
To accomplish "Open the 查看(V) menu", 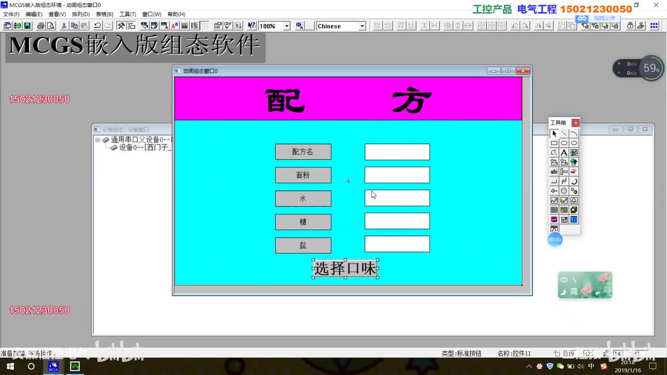I will coord(57,14).
